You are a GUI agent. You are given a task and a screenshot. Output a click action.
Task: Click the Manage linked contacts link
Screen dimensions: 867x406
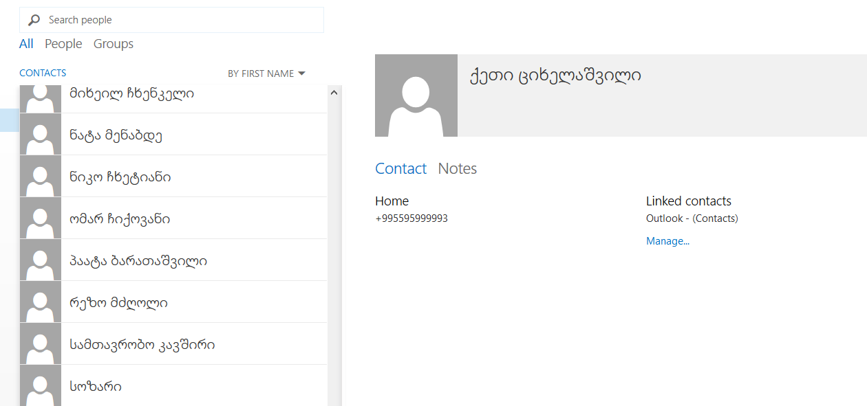(667, 241)
